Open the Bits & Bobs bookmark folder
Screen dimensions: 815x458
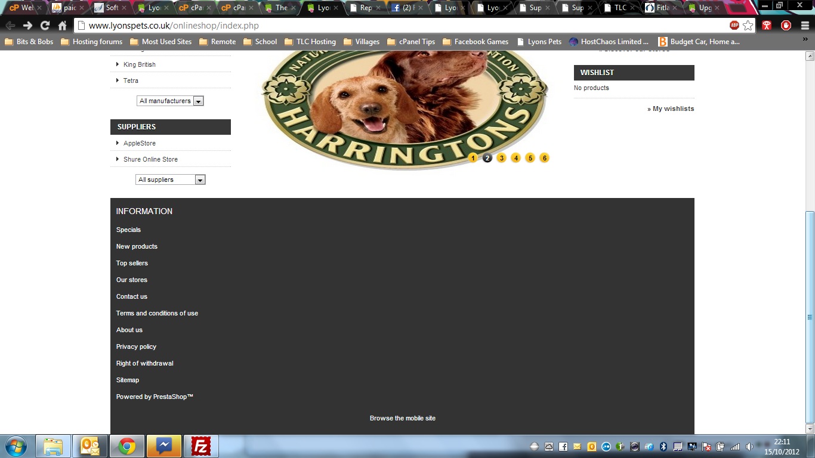click(x=29, y=42)
